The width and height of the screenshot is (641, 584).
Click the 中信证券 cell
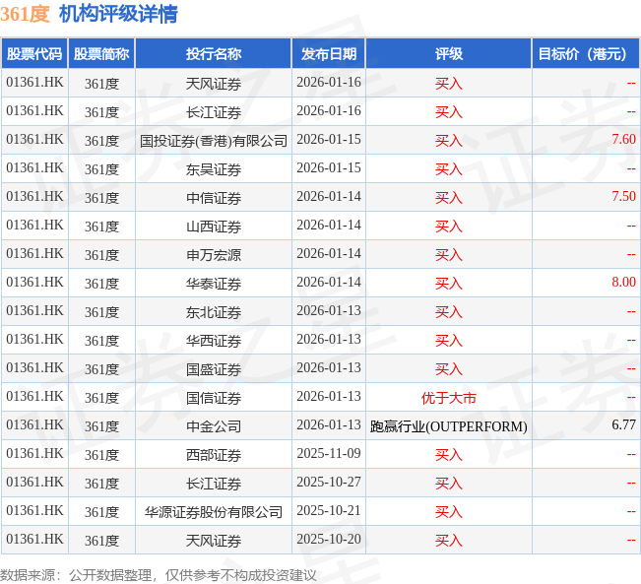[214, 198]
